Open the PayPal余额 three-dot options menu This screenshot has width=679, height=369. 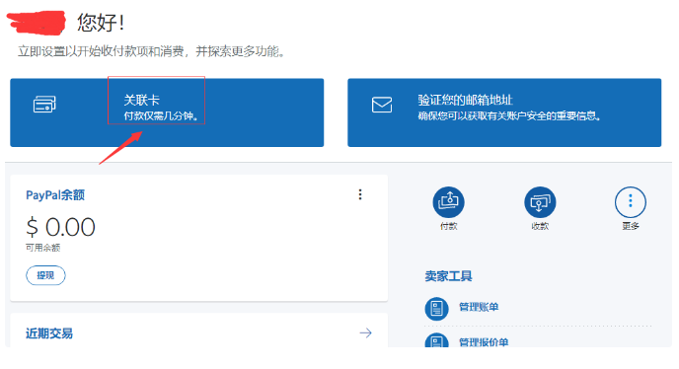360,194
